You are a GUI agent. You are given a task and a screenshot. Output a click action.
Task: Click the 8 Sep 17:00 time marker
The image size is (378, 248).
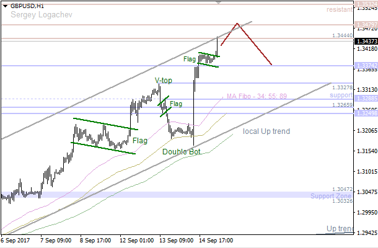96,240
